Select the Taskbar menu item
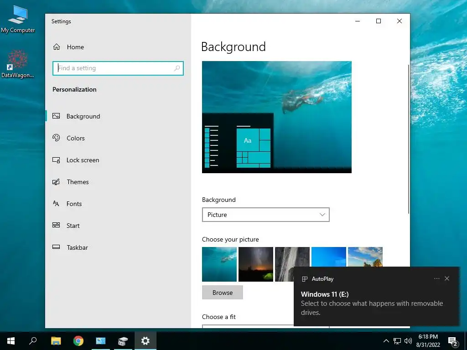 [x=78, y=247]
